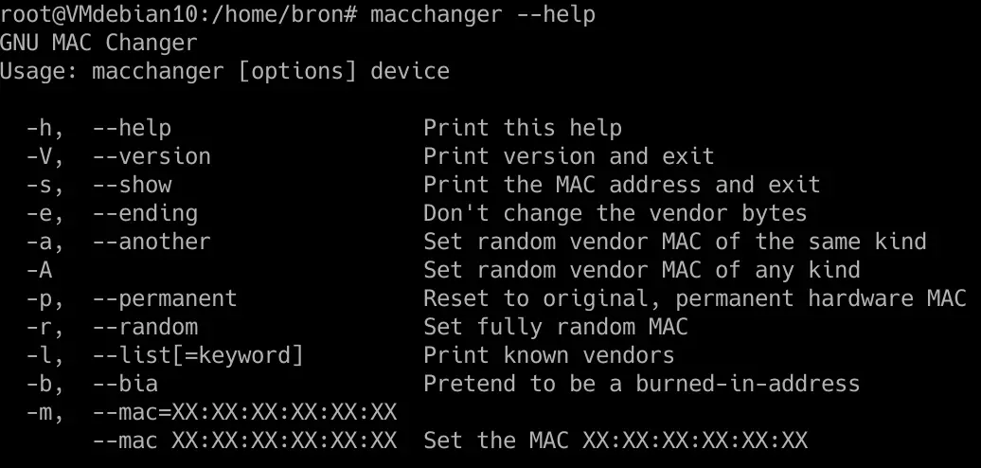This screenshot has width=981, height=468.
Task: Click the "-A" option flag
Action: (38, 270)
